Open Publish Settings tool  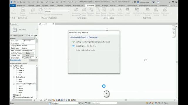[x=120, y=12]
